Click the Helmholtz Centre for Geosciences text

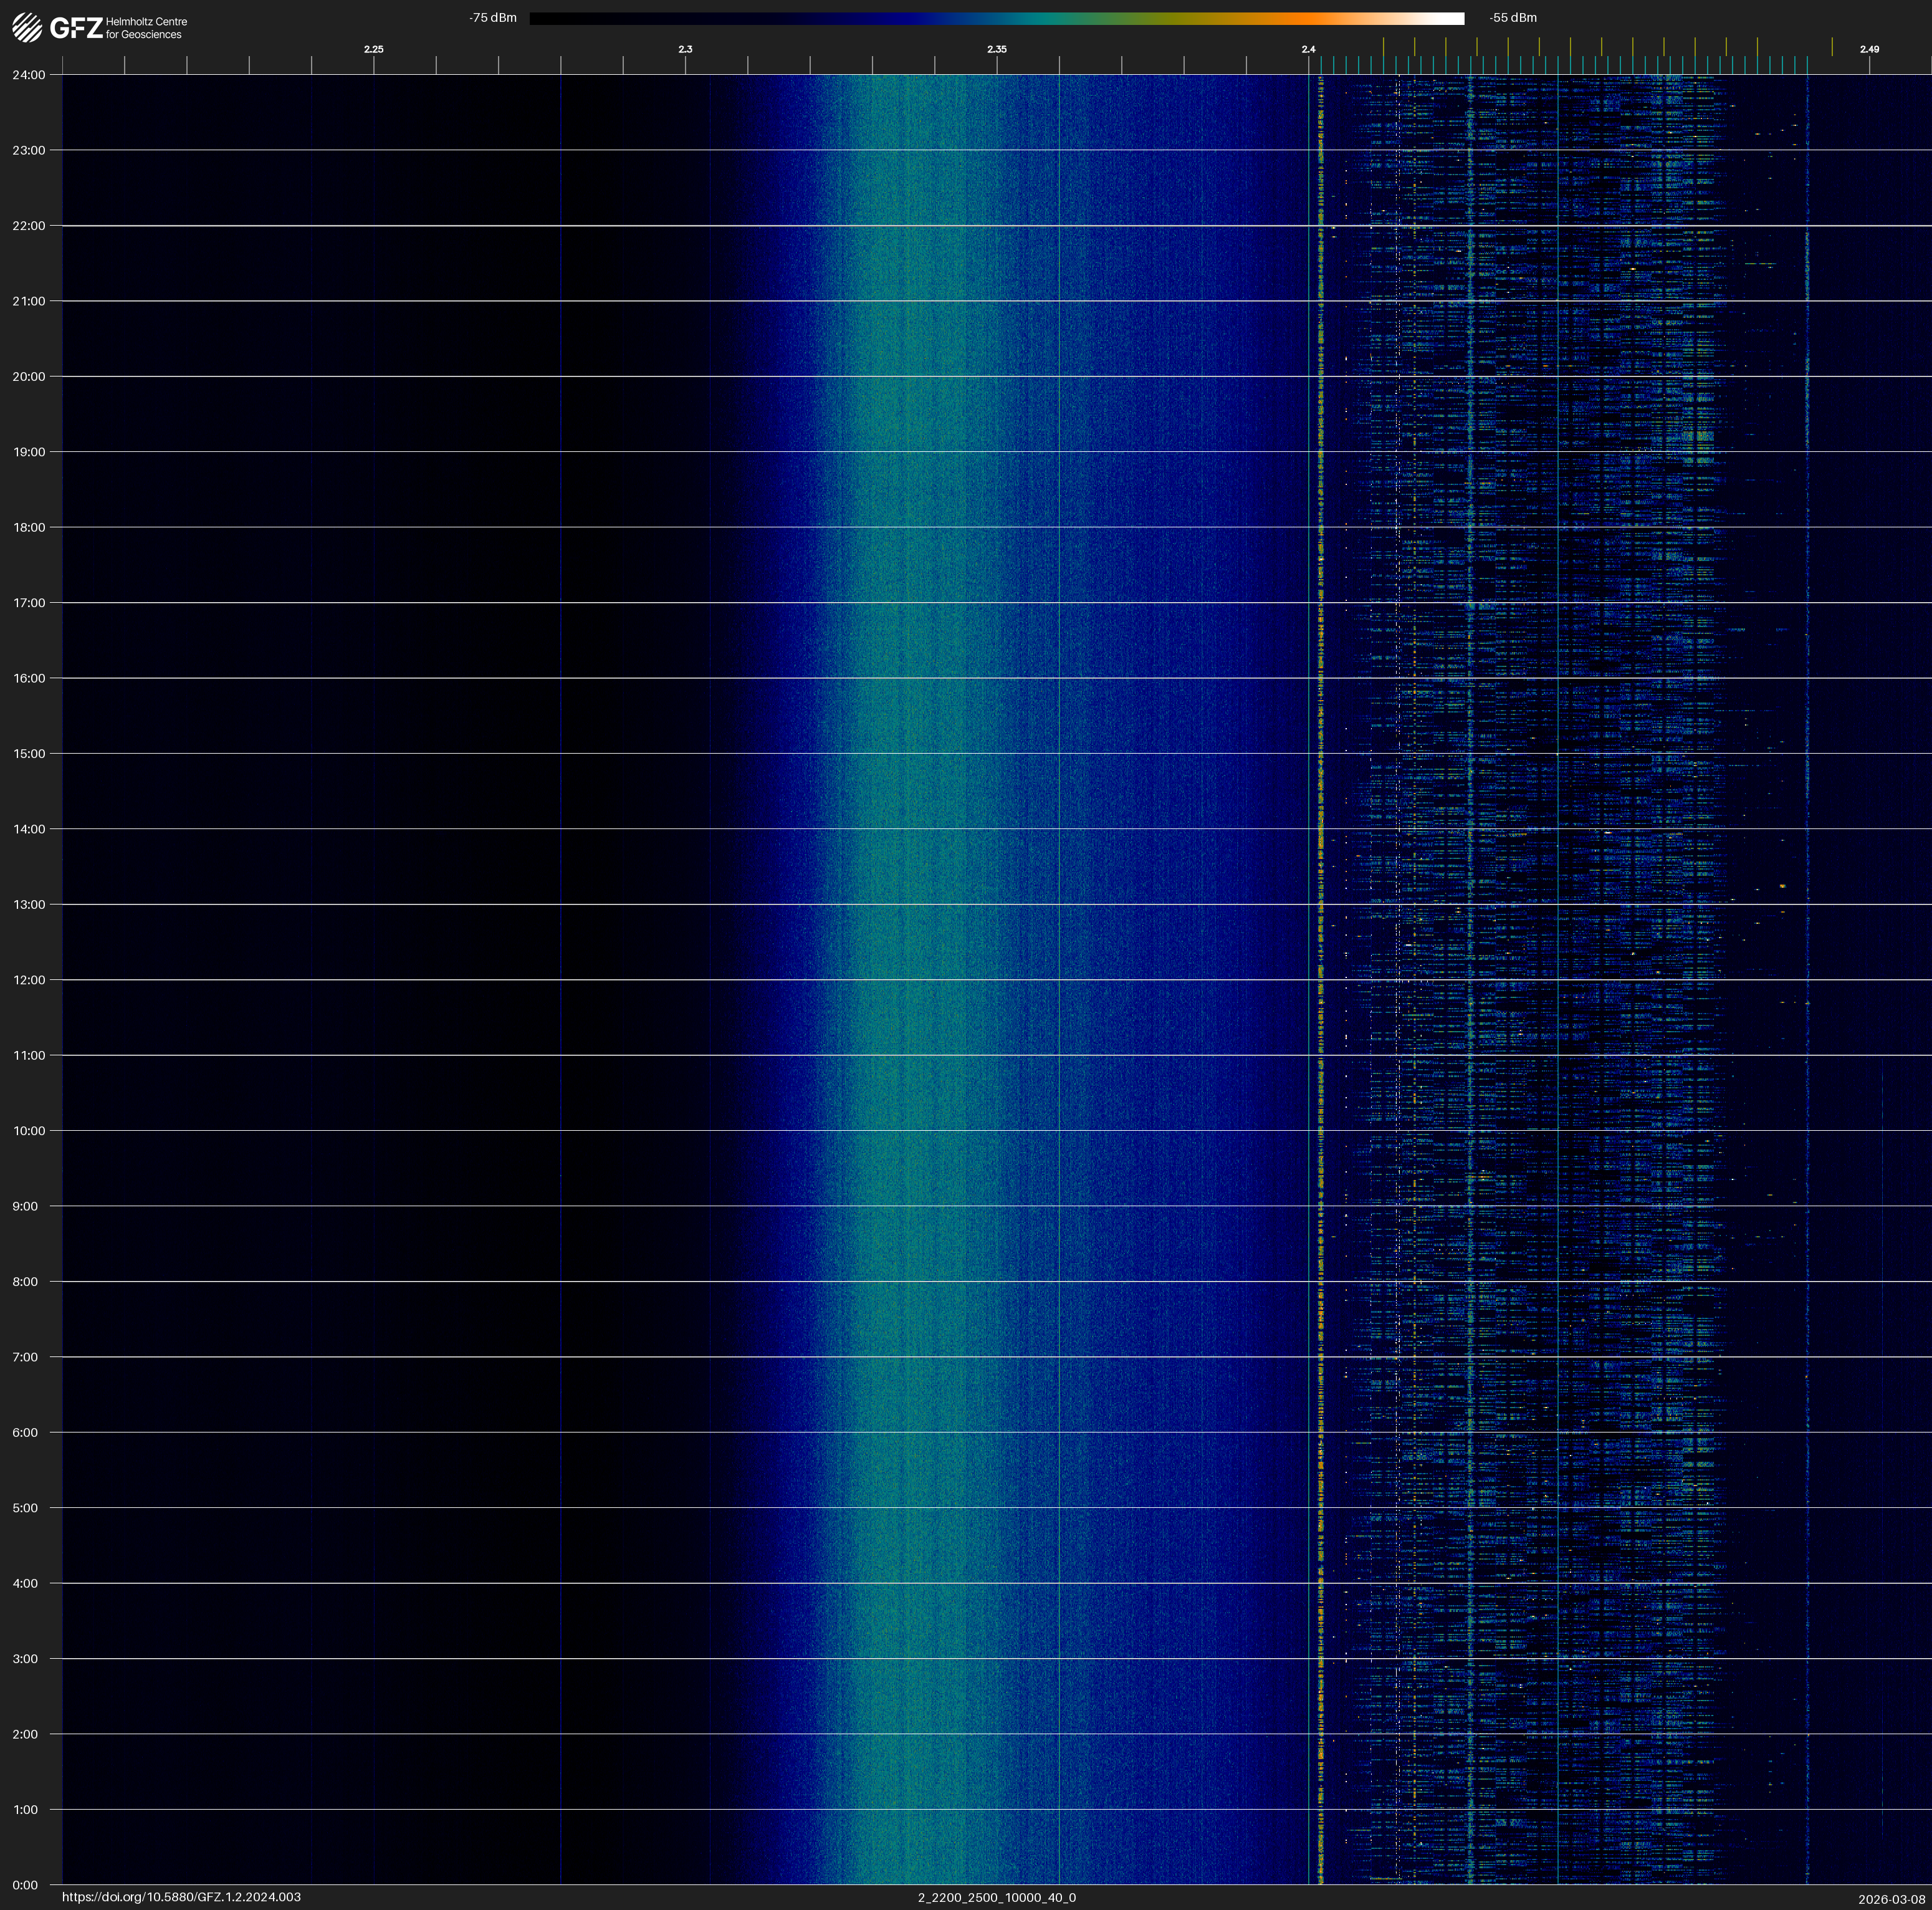point(146,28)
